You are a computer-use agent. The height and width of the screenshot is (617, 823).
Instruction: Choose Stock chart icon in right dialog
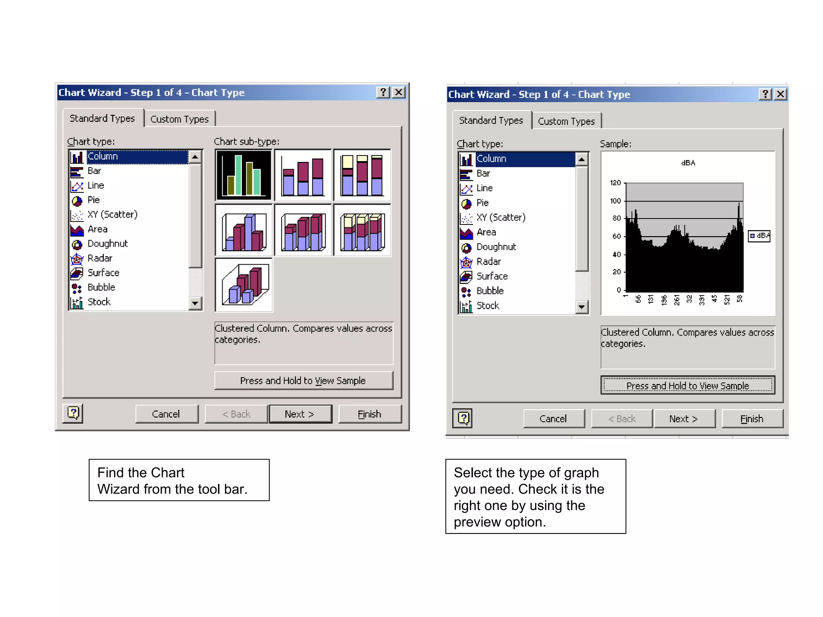tap(466, 306)
